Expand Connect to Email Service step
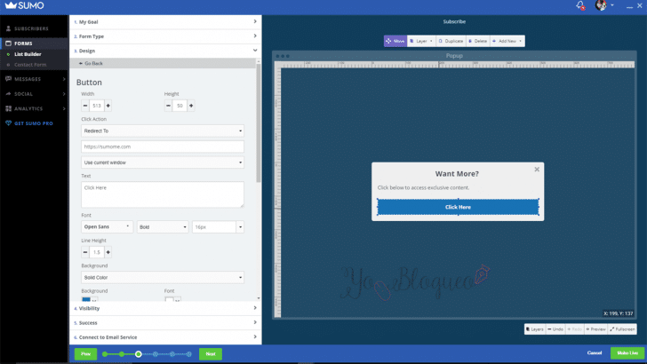The height and width of the screenshot is (364, 647). [165, 337]
